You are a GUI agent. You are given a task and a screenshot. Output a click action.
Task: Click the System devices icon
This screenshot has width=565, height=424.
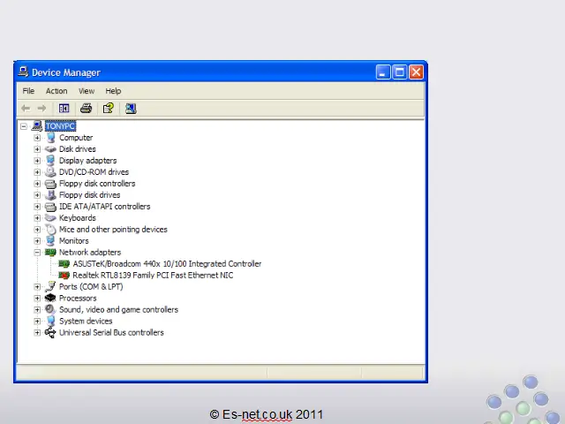(x=51, y=321)
